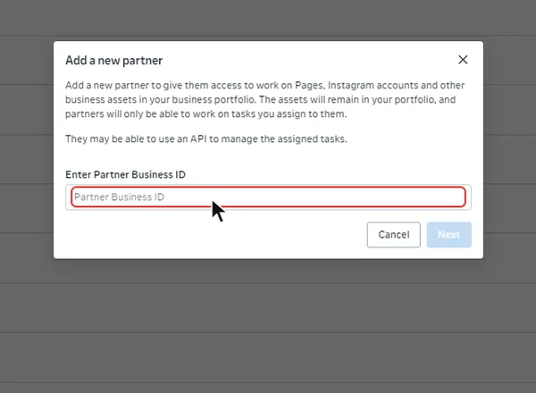The height and width of the screenshot is (393, 536).
Task: Click the Cancel button
Action: coord(393,235)
